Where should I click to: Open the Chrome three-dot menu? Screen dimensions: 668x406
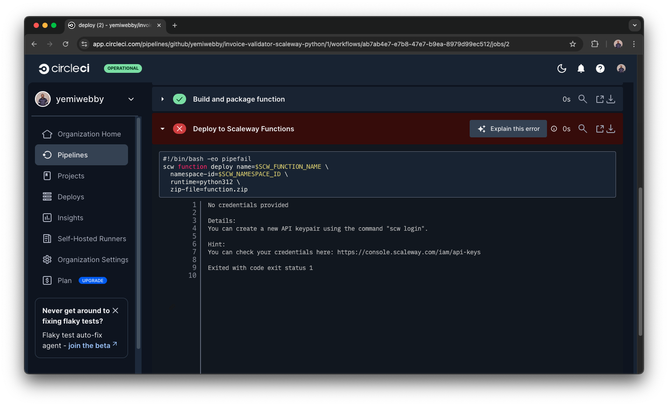634,44
